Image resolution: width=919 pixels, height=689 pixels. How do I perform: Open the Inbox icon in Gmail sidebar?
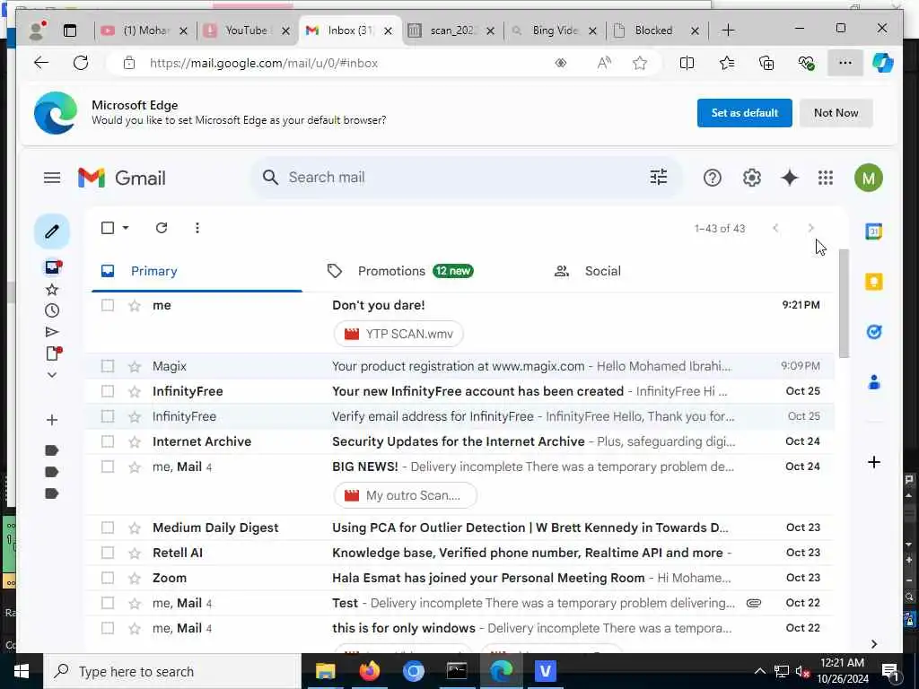pyautogui.click(x=53, y=267)
